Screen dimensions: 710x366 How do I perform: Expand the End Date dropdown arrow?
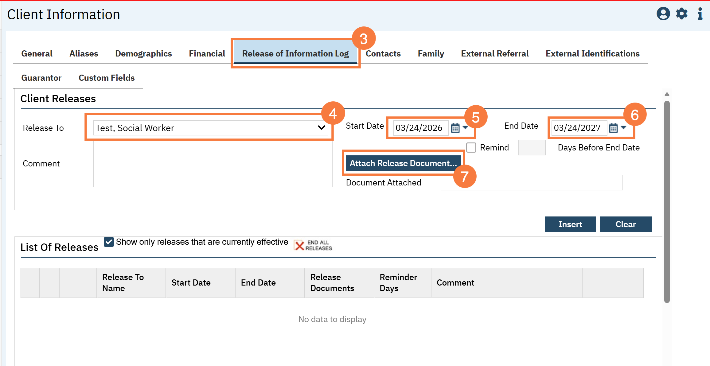(x=623, y=127)
